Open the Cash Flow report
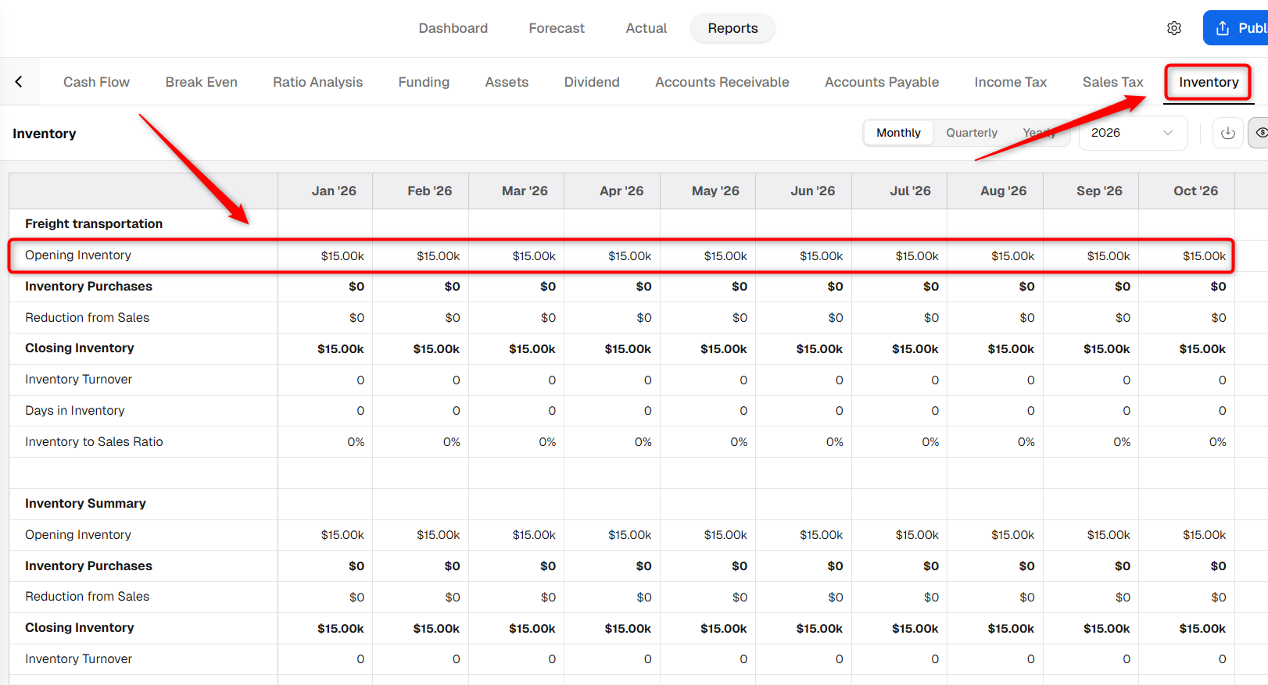 tap(96, 82)
